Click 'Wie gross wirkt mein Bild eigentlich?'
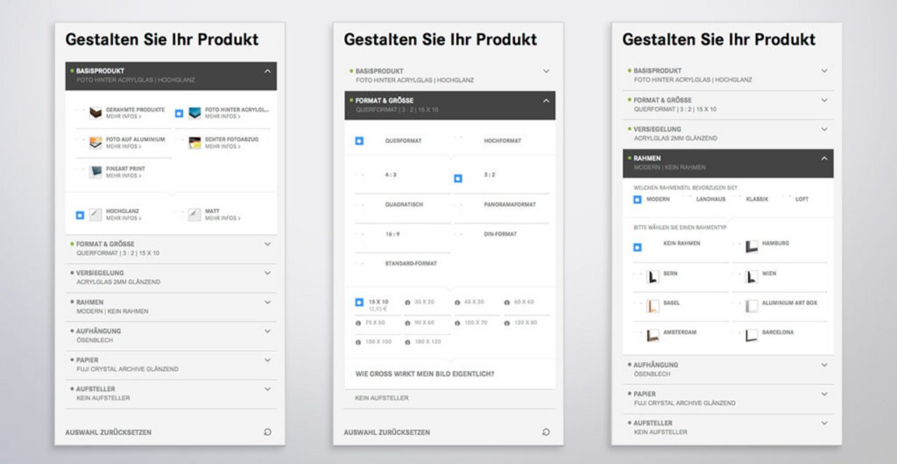The width and height of the screenshot is (897, 464). pyautogui.click(x=425, y=374)
